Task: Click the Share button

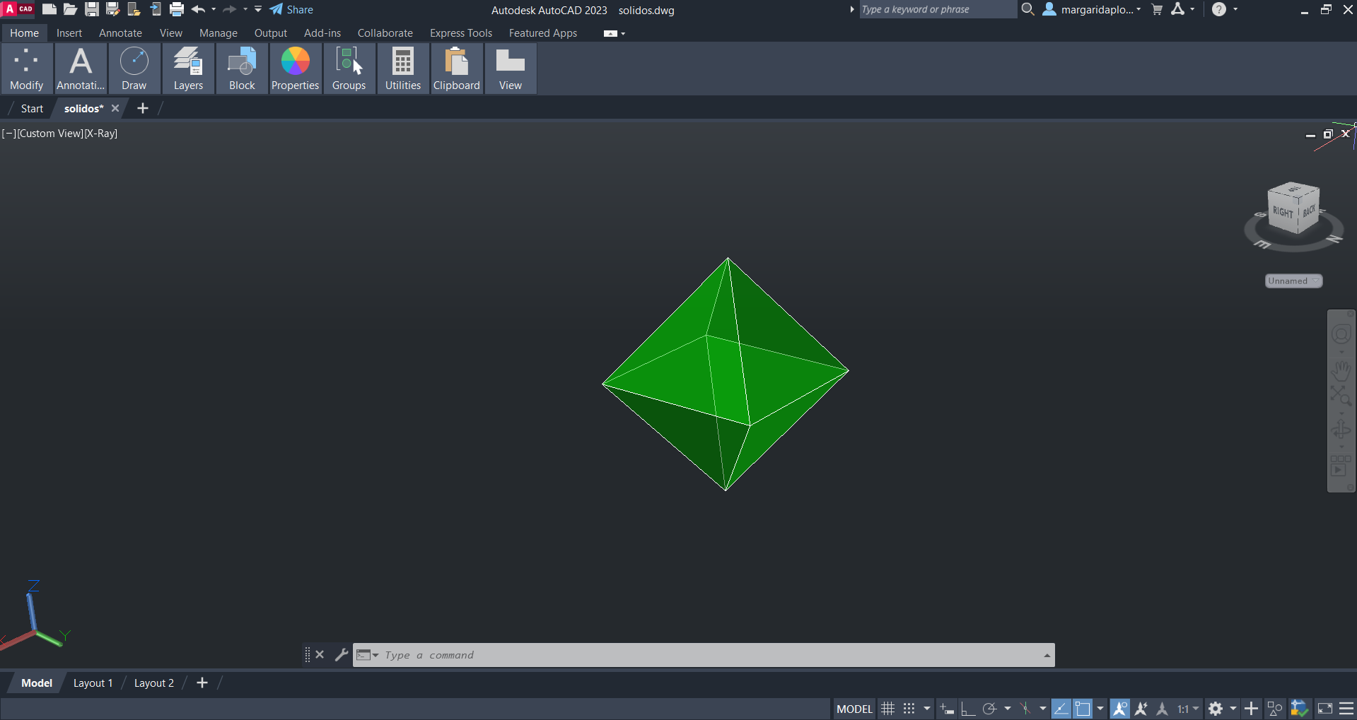Action: pos(291,10)
